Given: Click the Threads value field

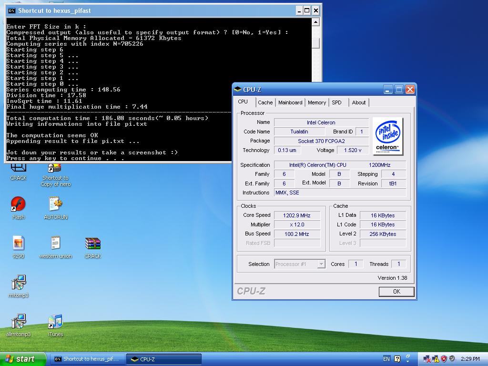Looking at the screenshot, I should click(399, 264).
